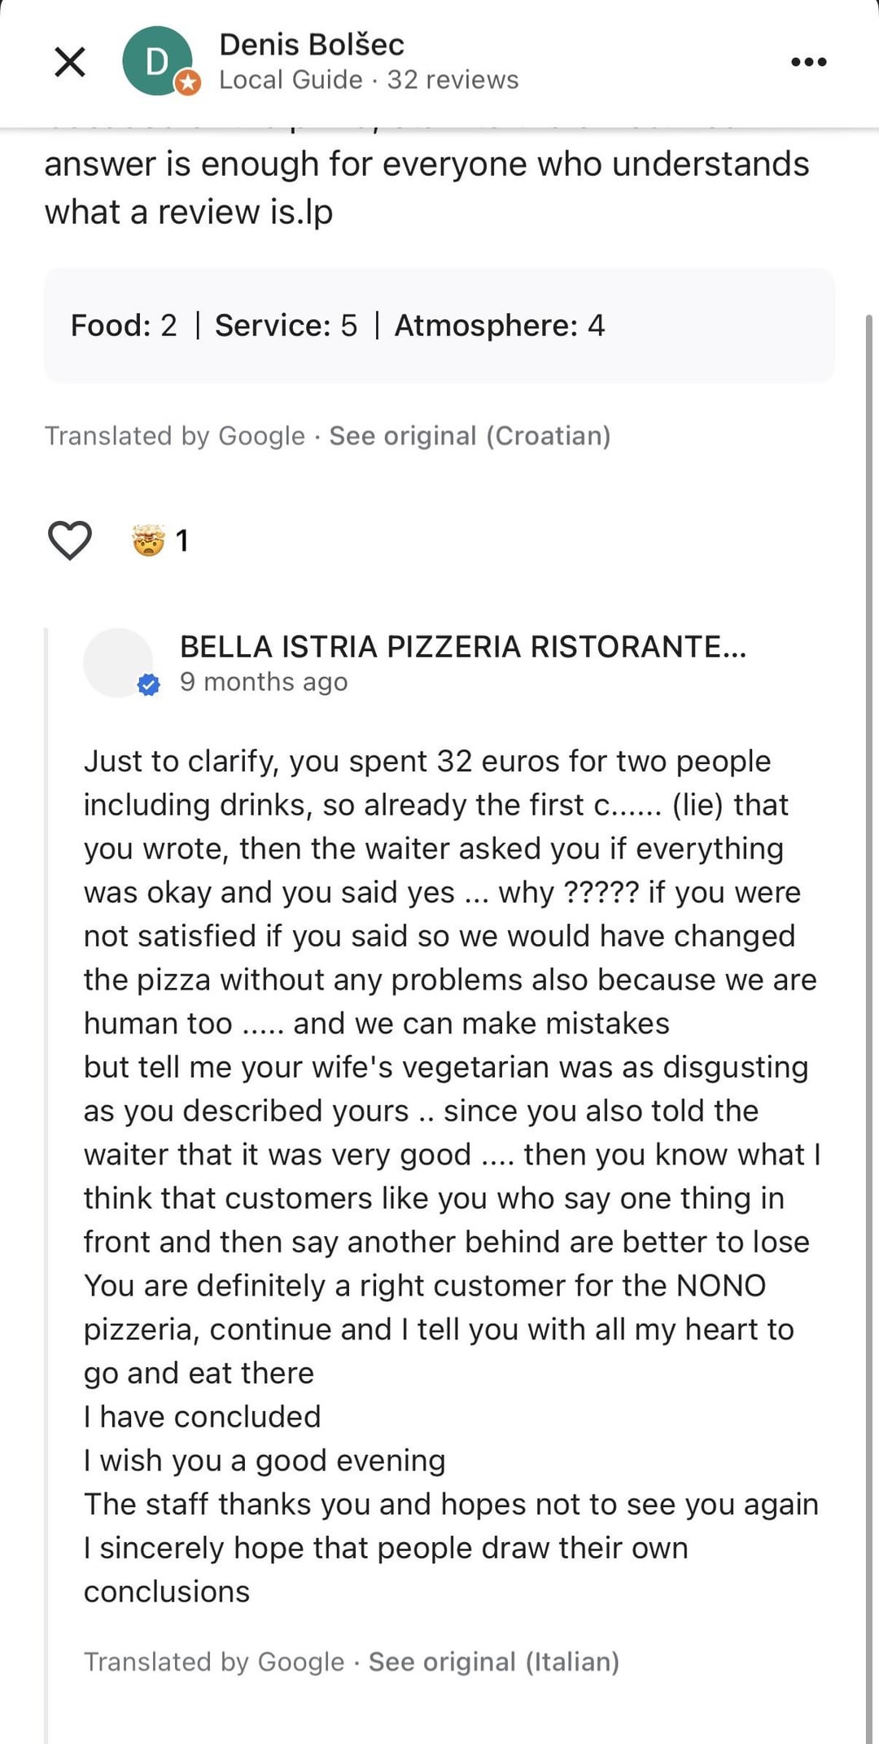The width and height of the screenshot is (879, 1744).
Task: Open Denis Bolšec reviewer profile name
Action: click(312, 44)
